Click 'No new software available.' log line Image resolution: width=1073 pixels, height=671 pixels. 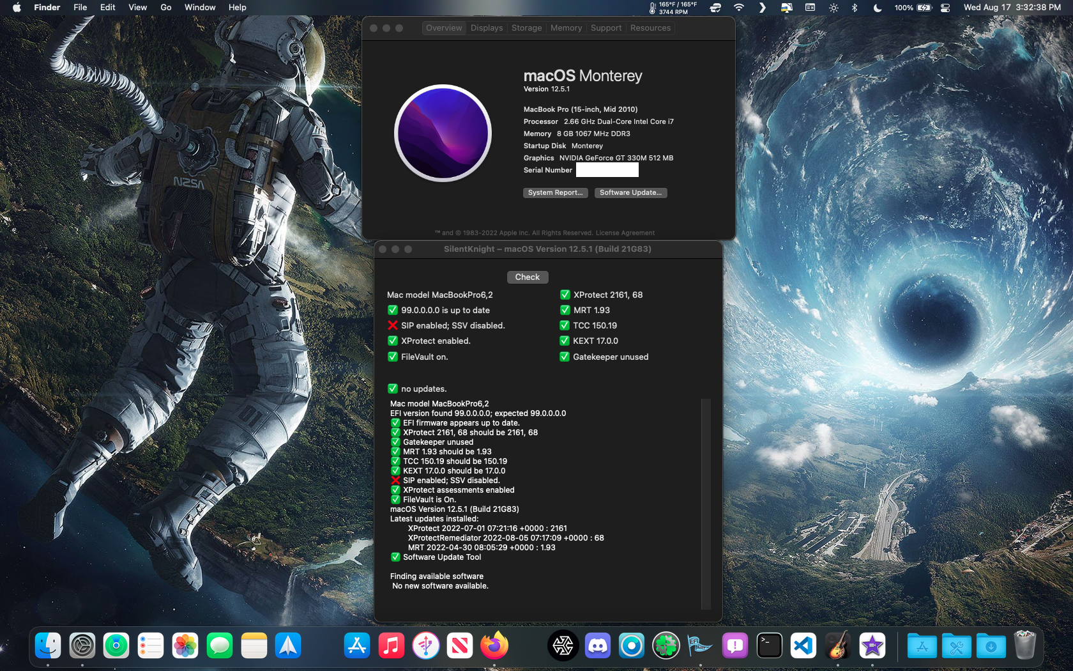[x=440, y=586]
